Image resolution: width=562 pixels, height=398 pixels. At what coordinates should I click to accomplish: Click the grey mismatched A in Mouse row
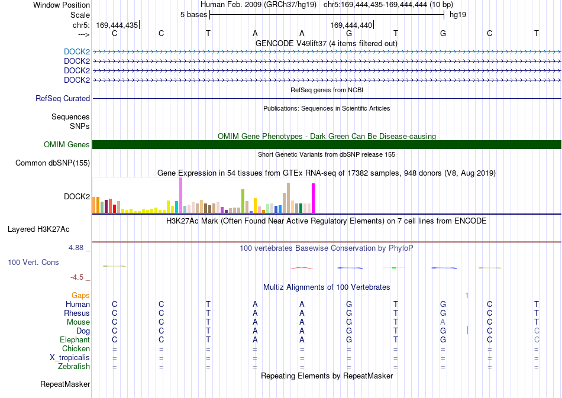pyautogui.click(x=443, y=322)
